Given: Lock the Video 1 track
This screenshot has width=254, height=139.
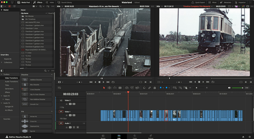Looking at the screenshot, I should [x=67, y=115].
